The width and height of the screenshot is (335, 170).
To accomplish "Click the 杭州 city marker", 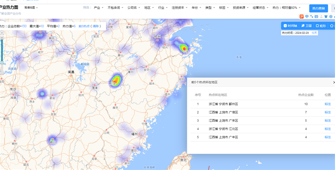I will click(x=158, y=40).
